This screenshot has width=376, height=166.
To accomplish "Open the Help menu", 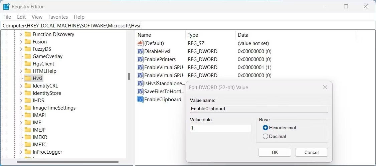I will click(x=79, y=17).
